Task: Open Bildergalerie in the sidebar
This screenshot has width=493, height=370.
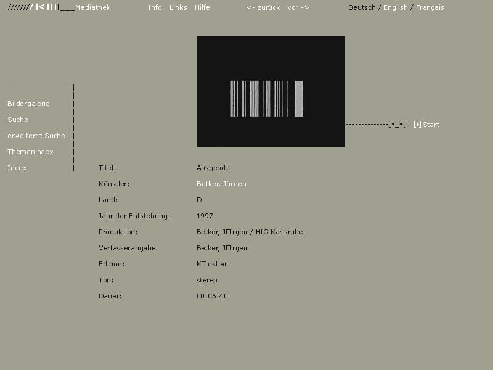Action: pos(28,104)
